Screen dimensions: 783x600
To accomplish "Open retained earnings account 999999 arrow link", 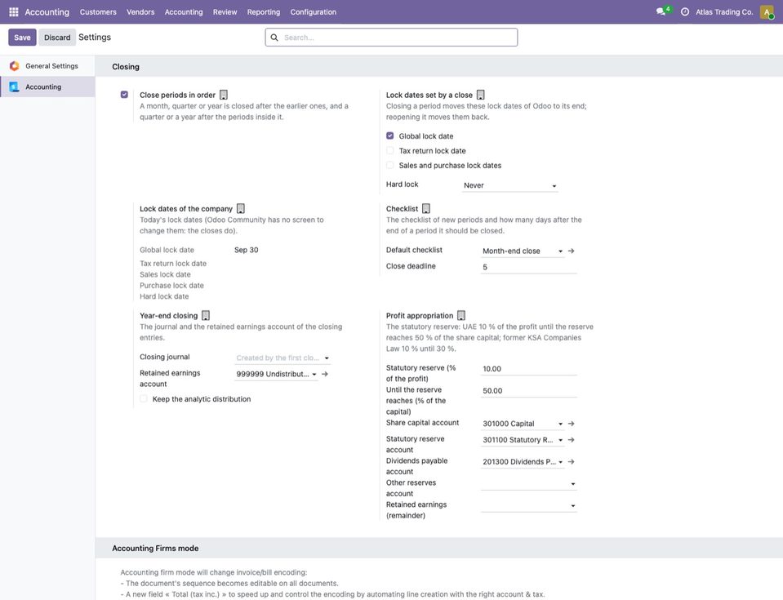I will point(325,374).
